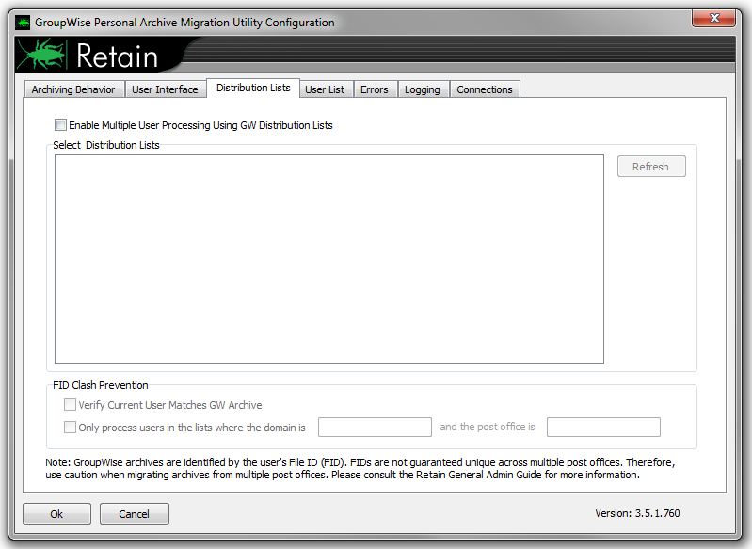
Task: Click the Version: 3.5.1.760 text
Action: (x=637, y=513)
